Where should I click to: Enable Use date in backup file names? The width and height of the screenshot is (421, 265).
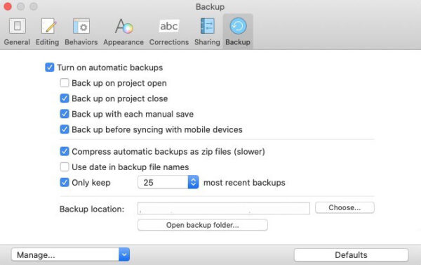pyautogui.click(x=65, y=167)
